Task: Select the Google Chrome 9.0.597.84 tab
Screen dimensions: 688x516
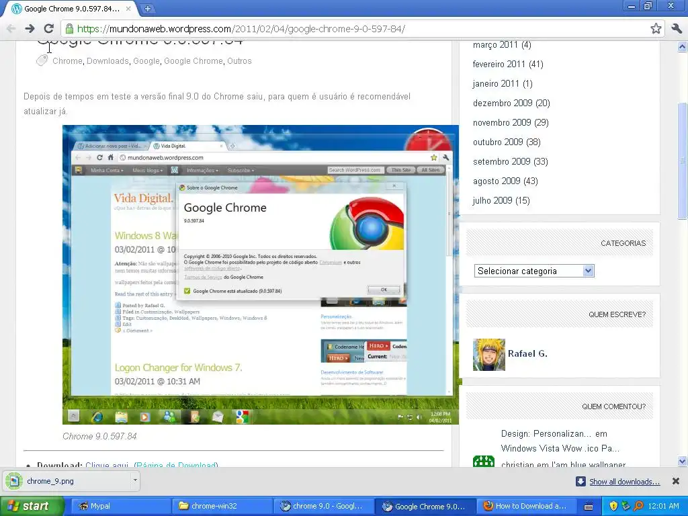Action: click(70, 9)
